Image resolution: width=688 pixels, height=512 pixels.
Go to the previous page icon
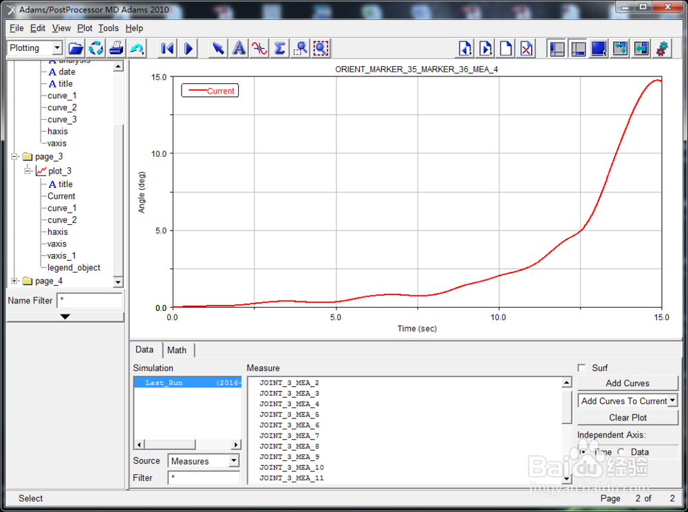point(464,48)
